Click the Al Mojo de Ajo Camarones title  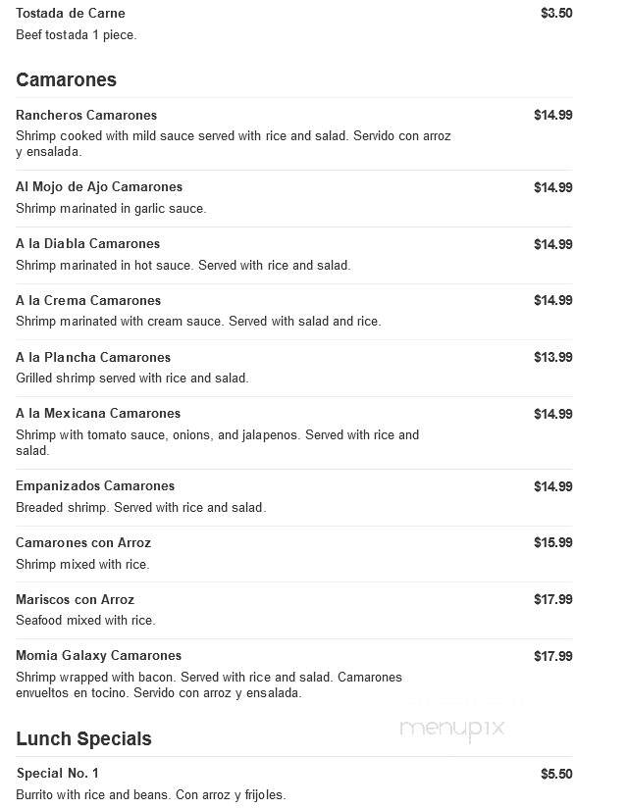[99, 186]
